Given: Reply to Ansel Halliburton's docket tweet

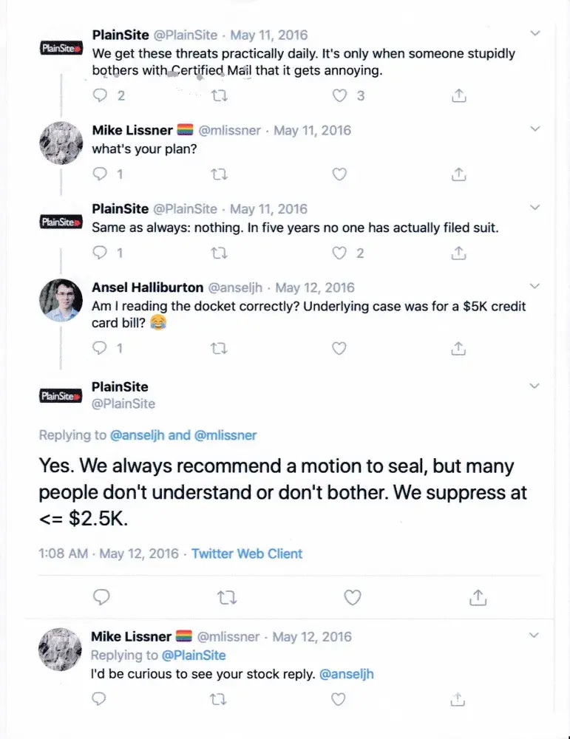Looking at the screenshot, I should pos(100,348).
